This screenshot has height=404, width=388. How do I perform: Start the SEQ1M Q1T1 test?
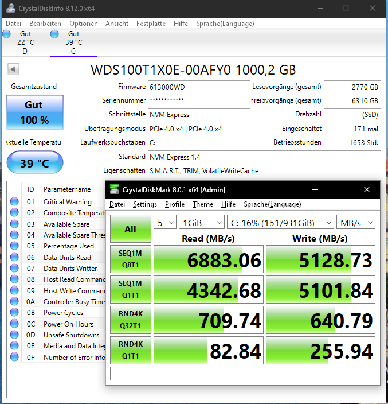tap(131, 289)
